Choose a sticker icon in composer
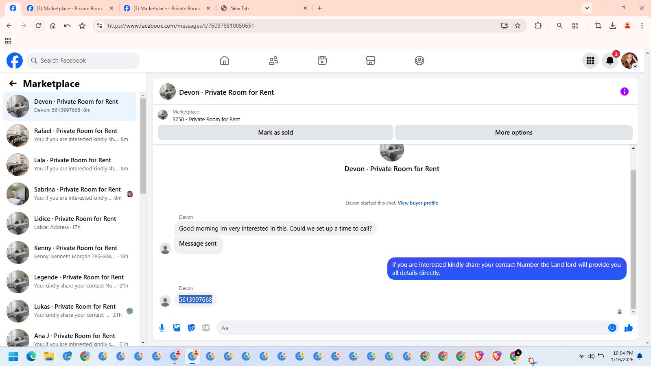This screenshot has width=651, height=366. [x=191, y=328]
